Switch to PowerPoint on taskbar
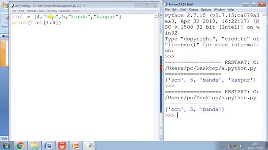The width and height of the screenshot is (268, 150). coord(76,146)
